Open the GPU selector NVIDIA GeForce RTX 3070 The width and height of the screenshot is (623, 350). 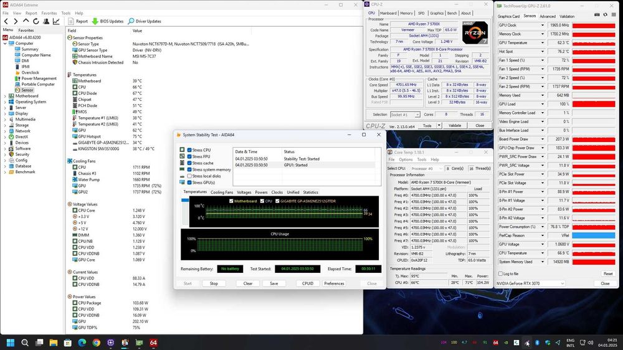pos(530,283)
